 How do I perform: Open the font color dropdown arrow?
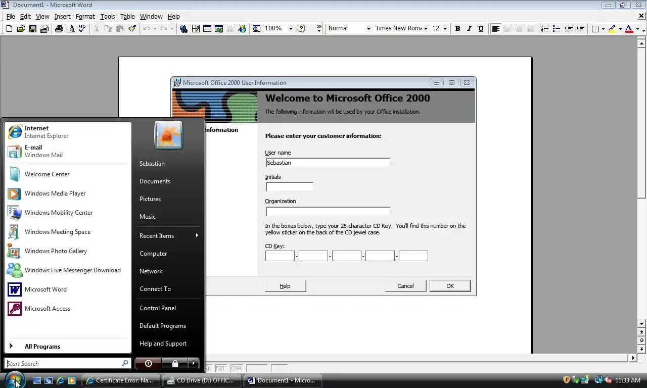coord(637,29)
